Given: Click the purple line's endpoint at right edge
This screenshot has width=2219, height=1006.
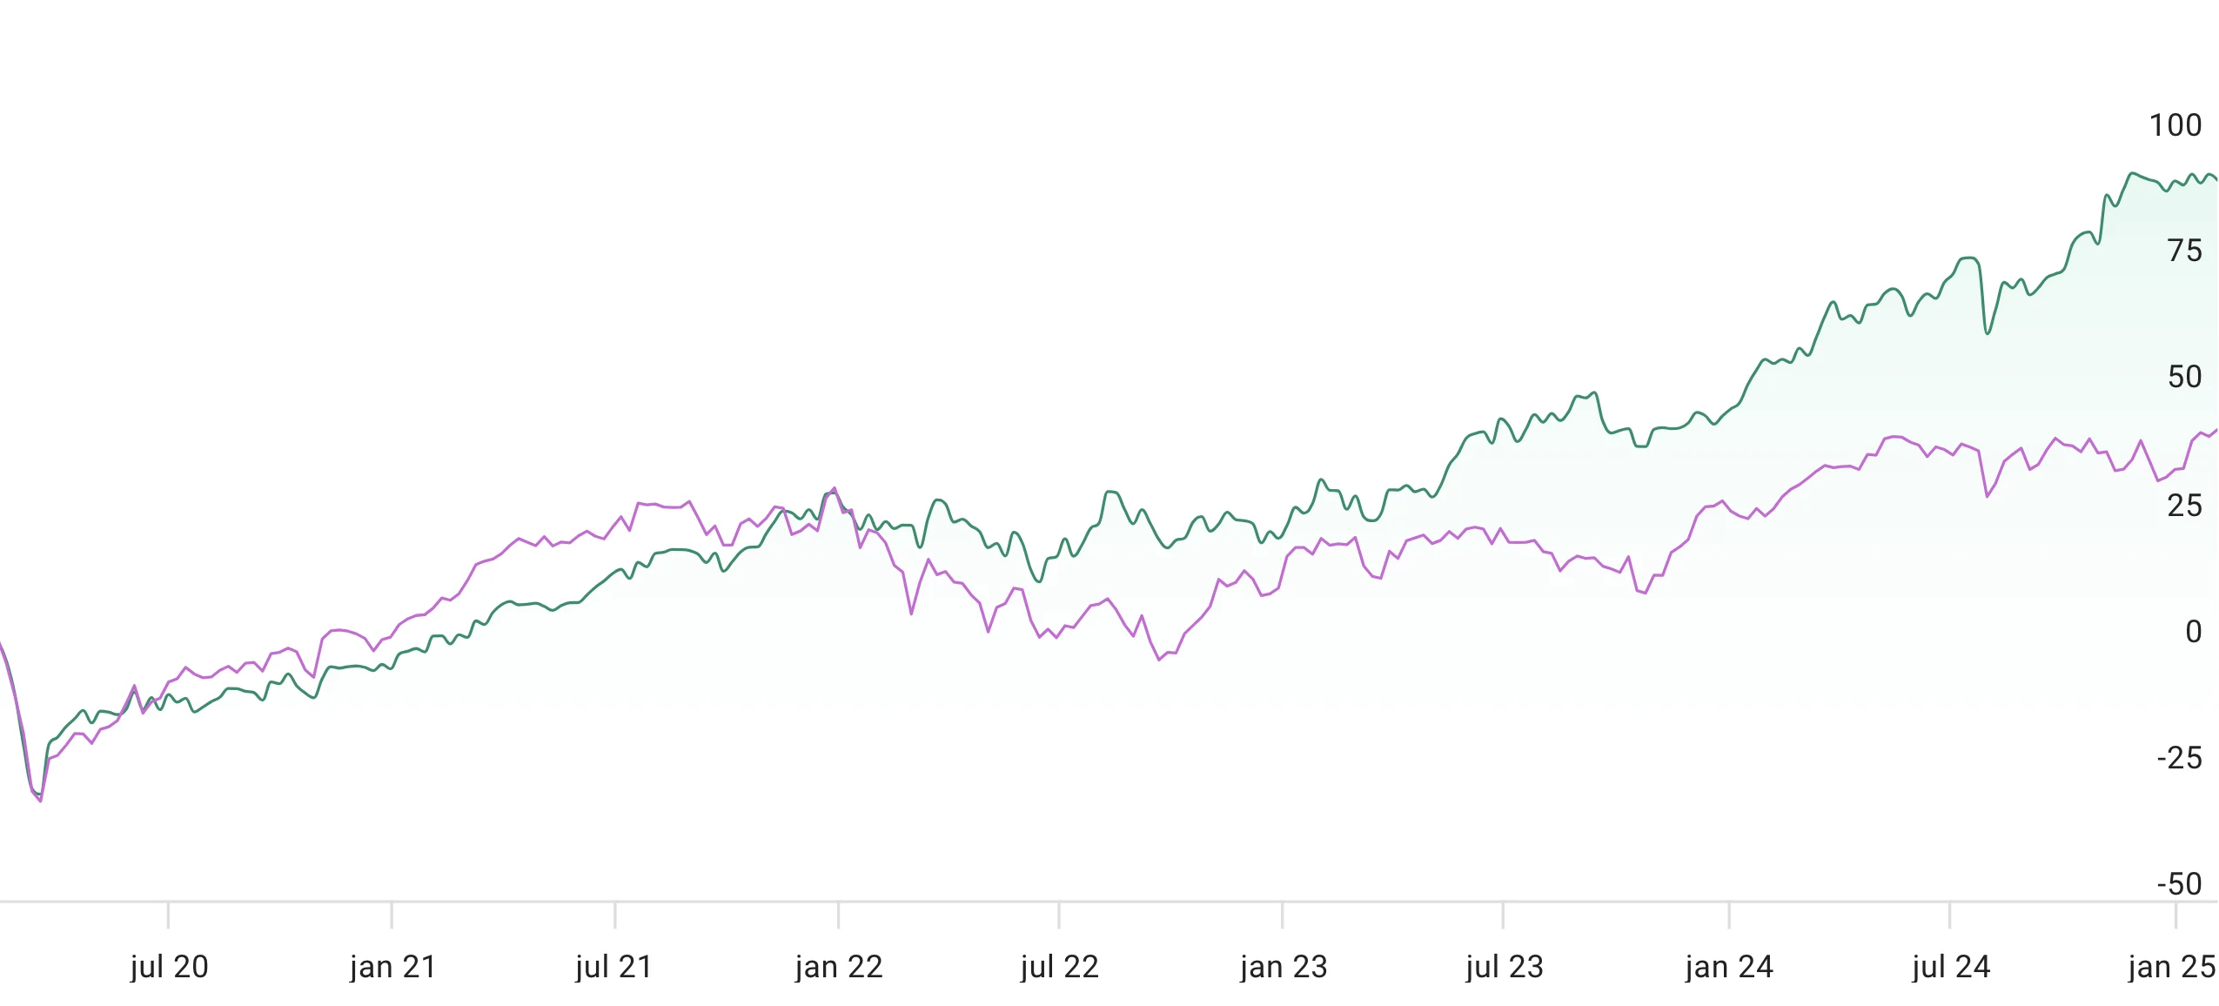Looking at the screenshot, I should (x=2216, y=430).
